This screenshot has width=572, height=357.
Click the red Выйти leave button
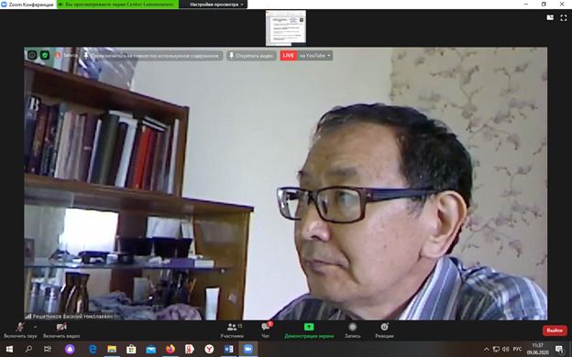[555, 330]
